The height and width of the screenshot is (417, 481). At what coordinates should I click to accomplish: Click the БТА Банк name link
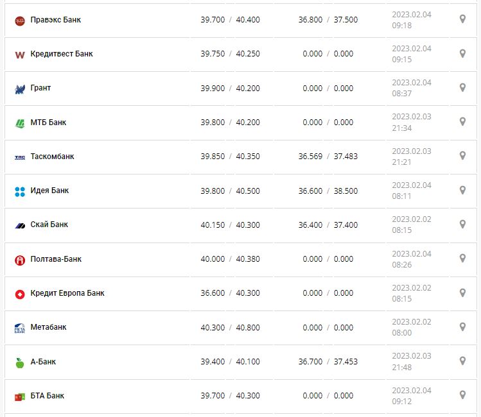click(x=48, y=396)
